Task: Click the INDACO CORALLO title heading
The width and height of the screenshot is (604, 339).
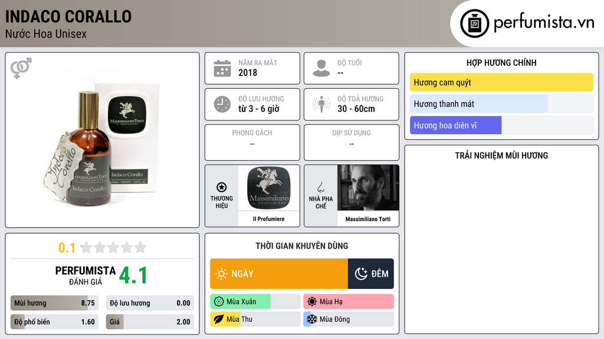Action: click(68, 16)
